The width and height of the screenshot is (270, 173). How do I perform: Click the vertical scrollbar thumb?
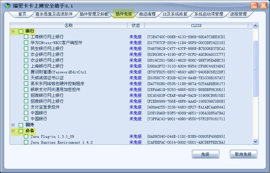pos(255,69)
